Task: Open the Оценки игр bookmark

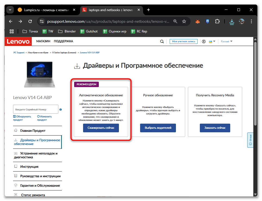Action: (x=115, y=31)
